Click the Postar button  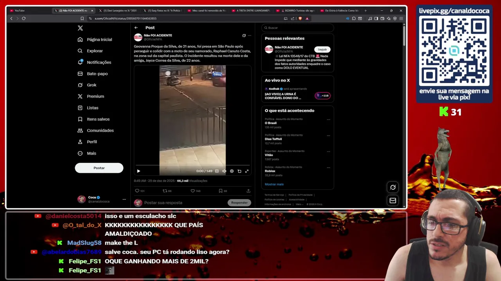pyautogui.click(x=99, y=168)
